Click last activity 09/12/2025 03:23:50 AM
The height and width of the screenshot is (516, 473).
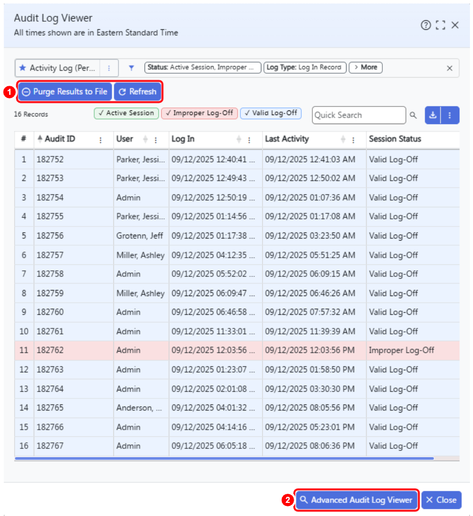point(310,236)
